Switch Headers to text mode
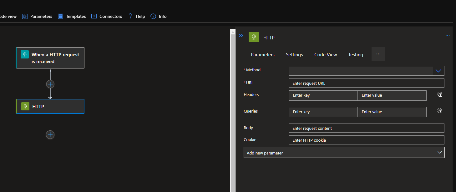Image resolution: width=456 pixels, height=192 pixels. 440,94
